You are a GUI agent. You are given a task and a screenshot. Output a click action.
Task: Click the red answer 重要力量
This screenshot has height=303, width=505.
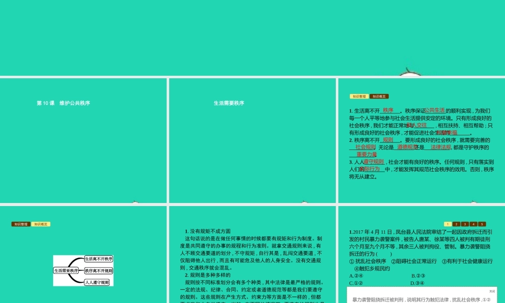click(x=367, y=155)
